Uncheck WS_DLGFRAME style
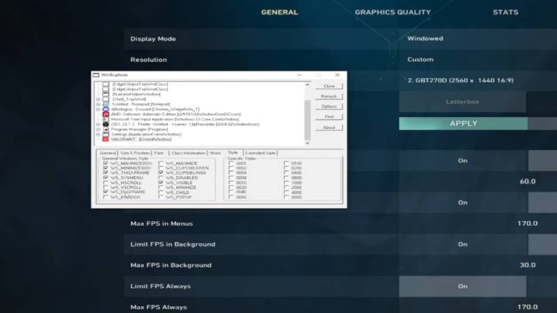This screenshot has width=557, height=313. pos(106,192)
